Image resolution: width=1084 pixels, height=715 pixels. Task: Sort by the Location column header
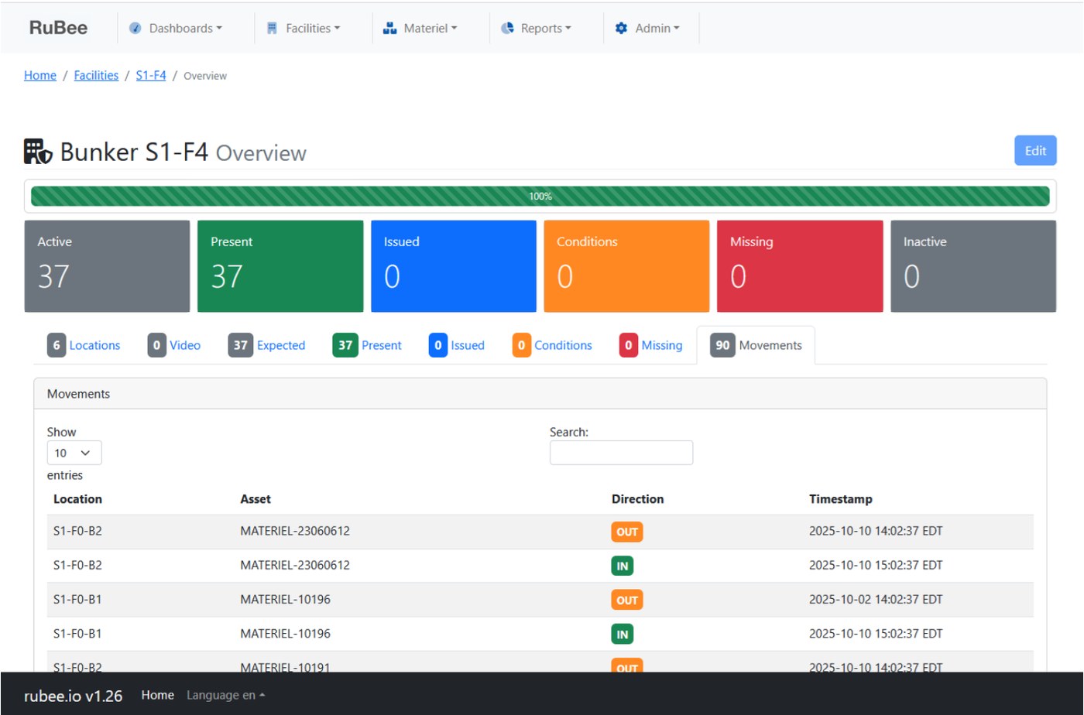point(77,499)
